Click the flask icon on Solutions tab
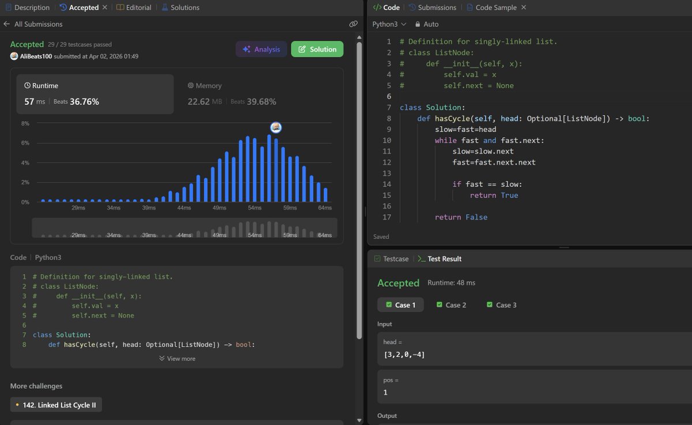Image resolution: width=692 pixels, height=425 pixels. (x=165, y=7)
